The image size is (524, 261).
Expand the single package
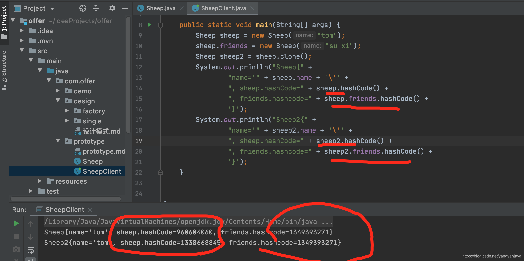pyautogui.click(x=67, y=121)
